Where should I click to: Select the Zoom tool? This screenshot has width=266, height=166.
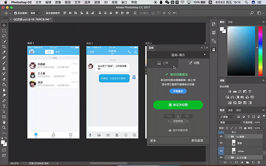(4, 128)
